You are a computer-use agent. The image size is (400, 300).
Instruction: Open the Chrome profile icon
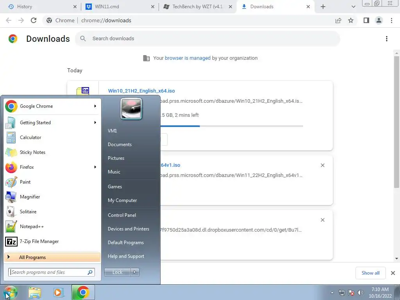click(379, 20)
